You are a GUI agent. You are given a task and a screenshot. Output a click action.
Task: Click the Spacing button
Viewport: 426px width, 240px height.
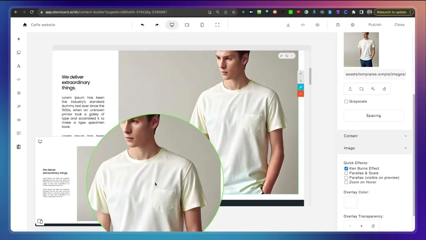pyautogui.click(x=373, y=116)
